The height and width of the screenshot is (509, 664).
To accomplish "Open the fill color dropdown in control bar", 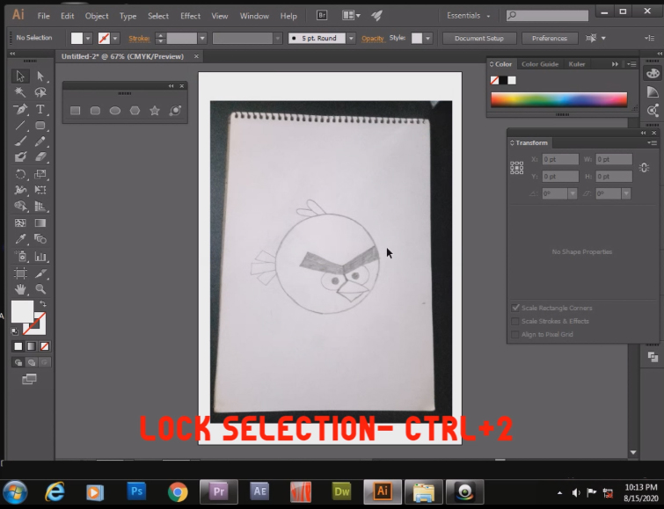I will click(x=88, y=38).
